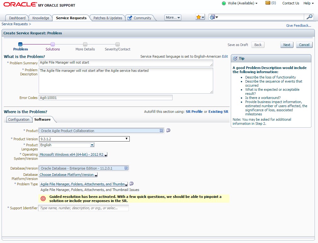This screenshot has height=243, width=318.
Task: Open the Product Version dropdown
Action: point(126,139)
